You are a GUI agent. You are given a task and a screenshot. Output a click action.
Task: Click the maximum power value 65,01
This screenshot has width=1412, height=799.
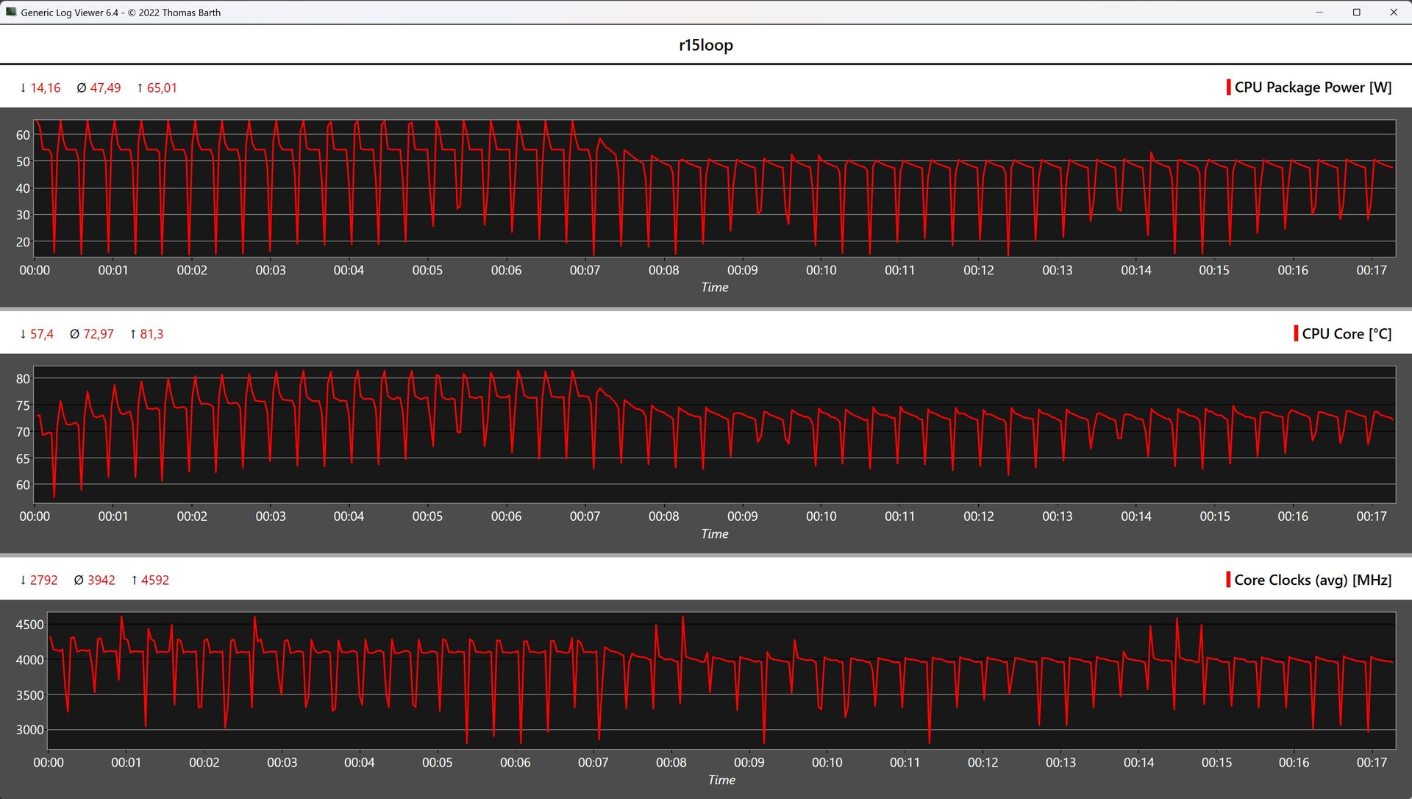pos(162,88)
